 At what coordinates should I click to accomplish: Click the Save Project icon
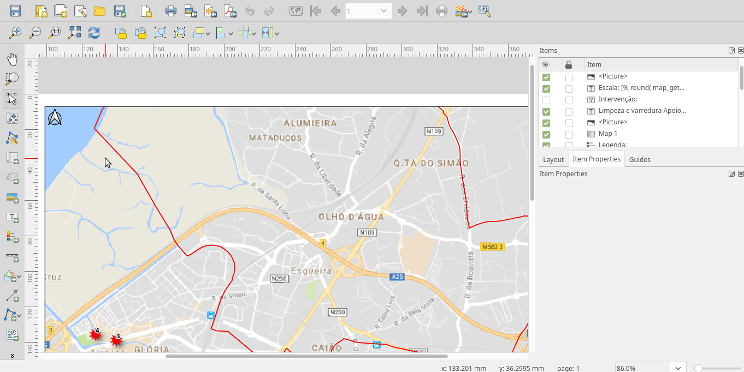15,11
